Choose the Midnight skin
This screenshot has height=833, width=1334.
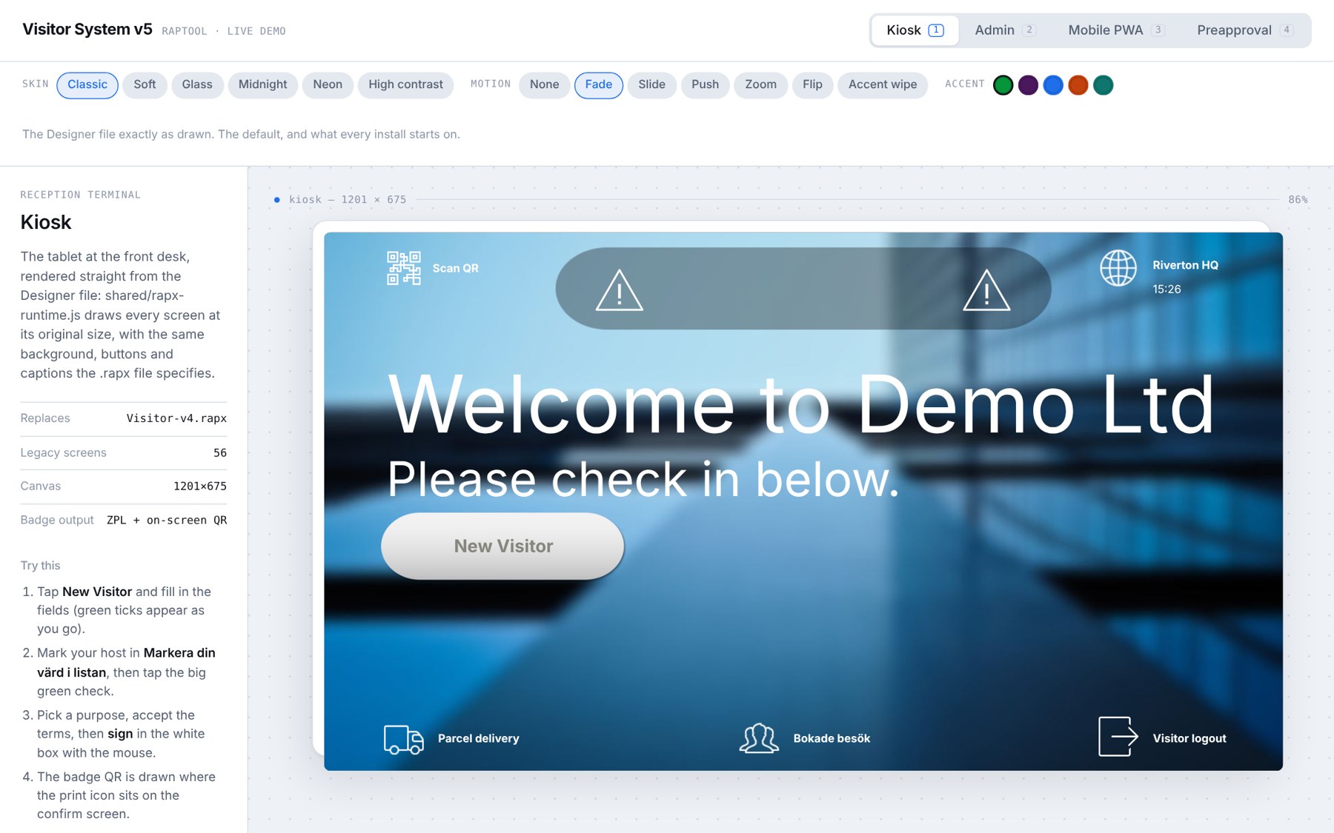point(262,85)
